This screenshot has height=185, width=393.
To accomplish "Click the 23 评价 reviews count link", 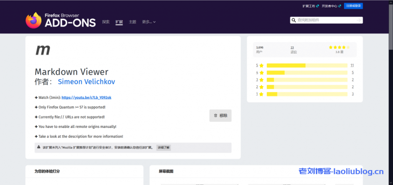I will (x=292, y=47).
